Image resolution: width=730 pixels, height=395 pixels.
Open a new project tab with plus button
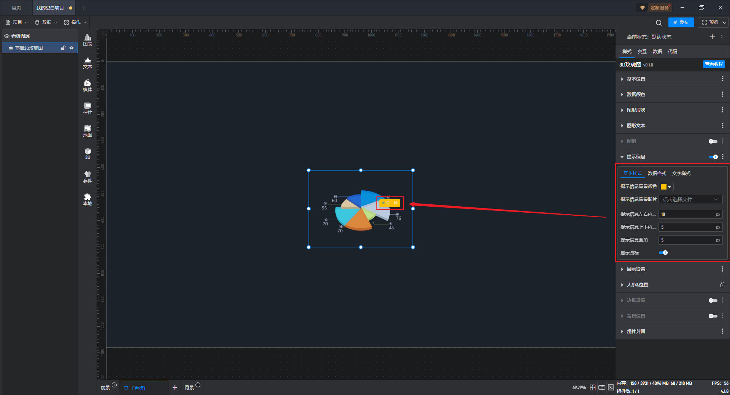pyautogui.click(x=83, y=8)
